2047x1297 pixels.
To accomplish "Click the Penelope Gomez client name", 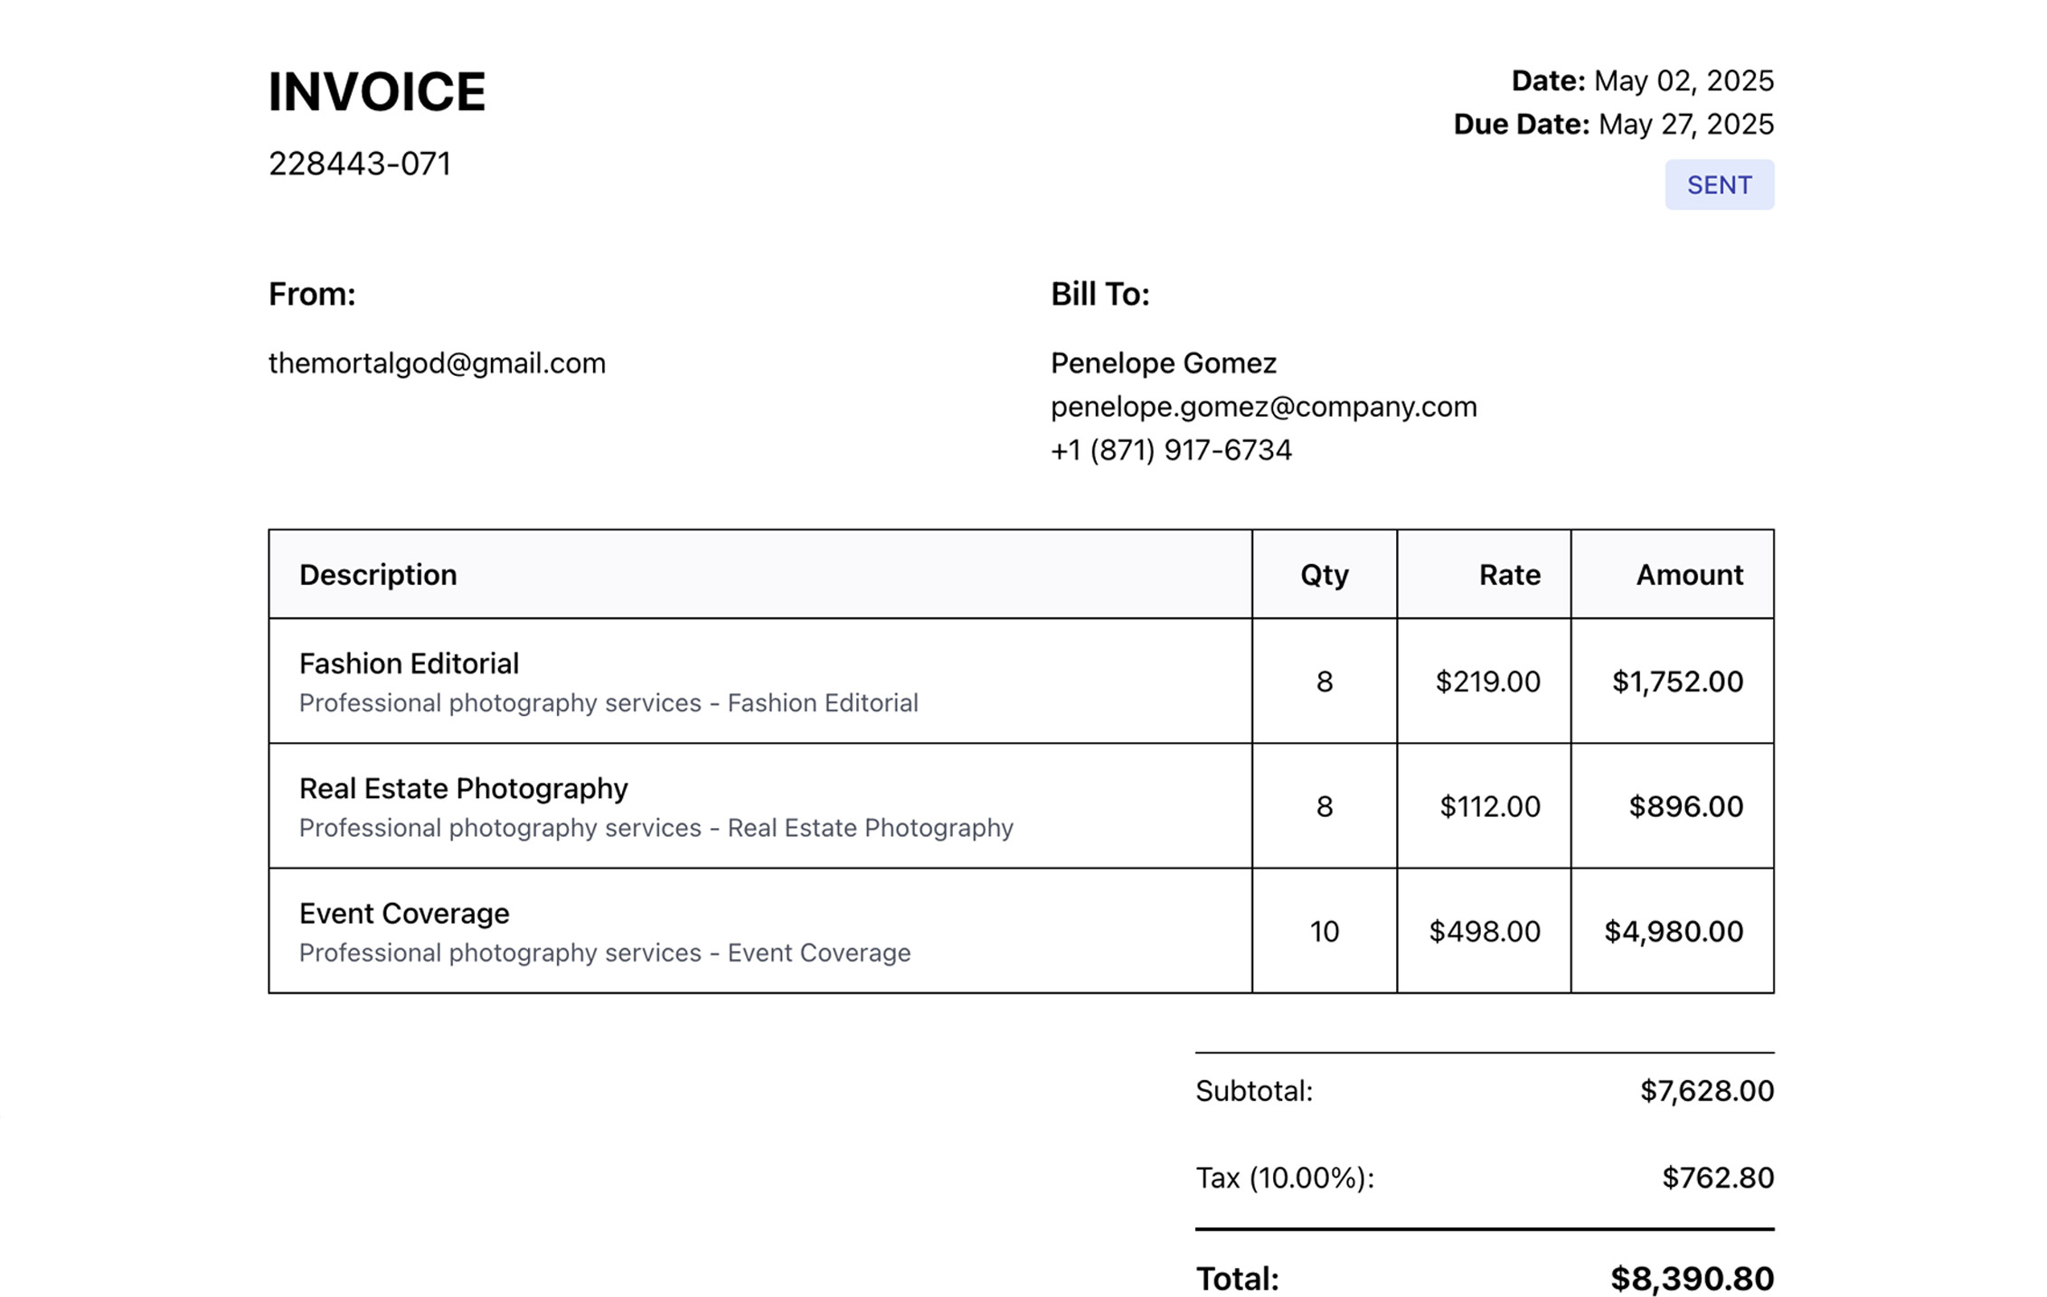I will click(x=1163, y=363).
